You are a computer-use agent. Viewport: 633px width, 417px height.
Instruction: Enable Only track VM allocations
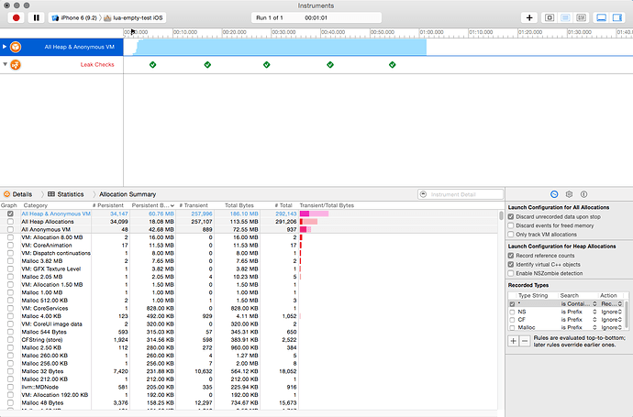(511, 235)
